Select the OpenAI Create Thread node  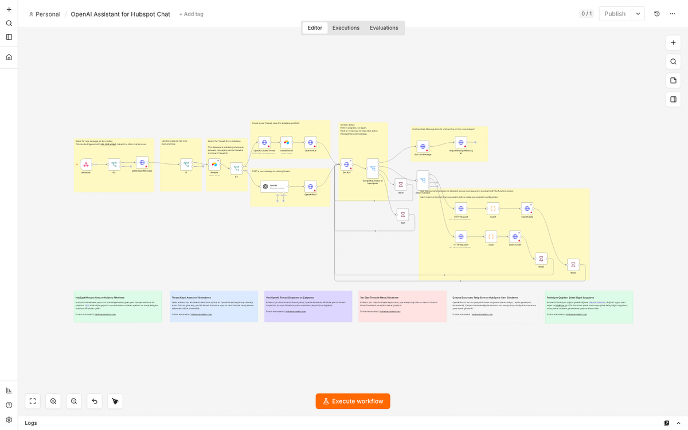(x=264, y=143)
